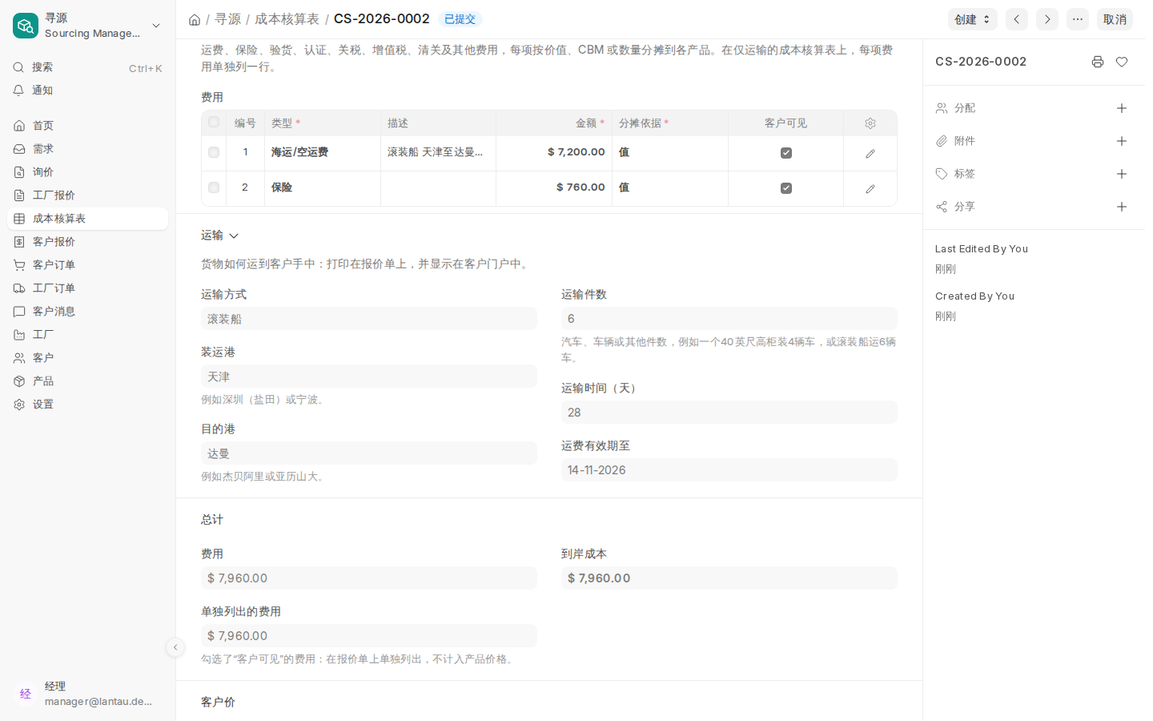Select row 2 保险 checkbox
Viewport: 1153px width, 721px height.
pos(214,187)
